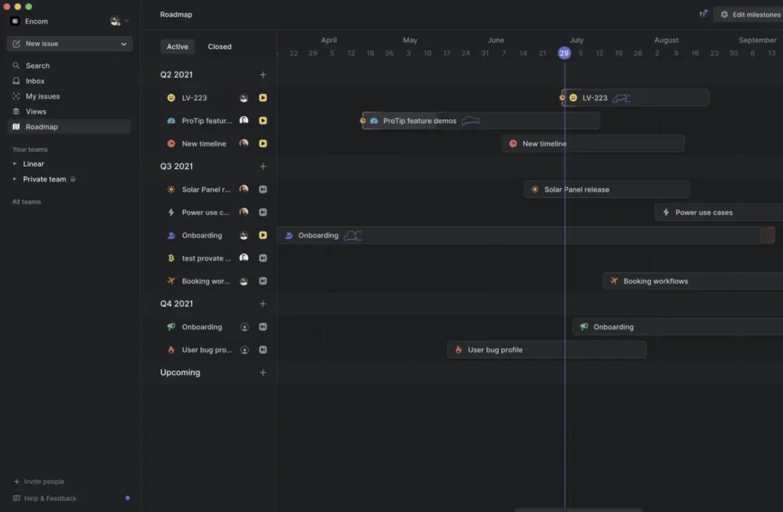Toggle the status of New timeline row
The image size is (783, 512).
tap(263, 144)
